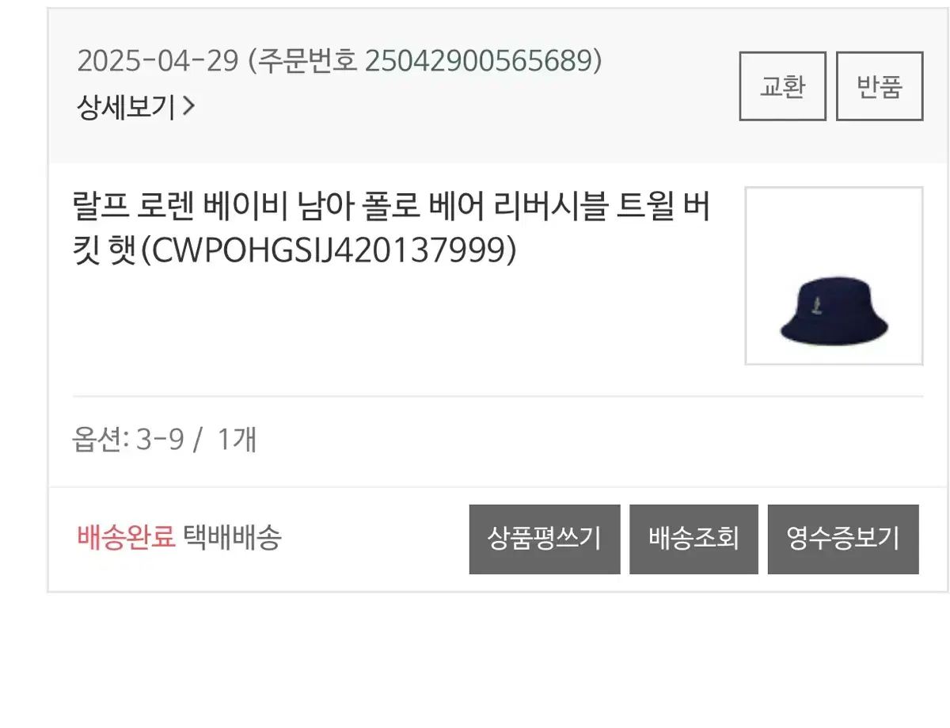The image size is (950, 728).
Task: Expand details via chevron beside 상세보기
Action: coord(188,106)
